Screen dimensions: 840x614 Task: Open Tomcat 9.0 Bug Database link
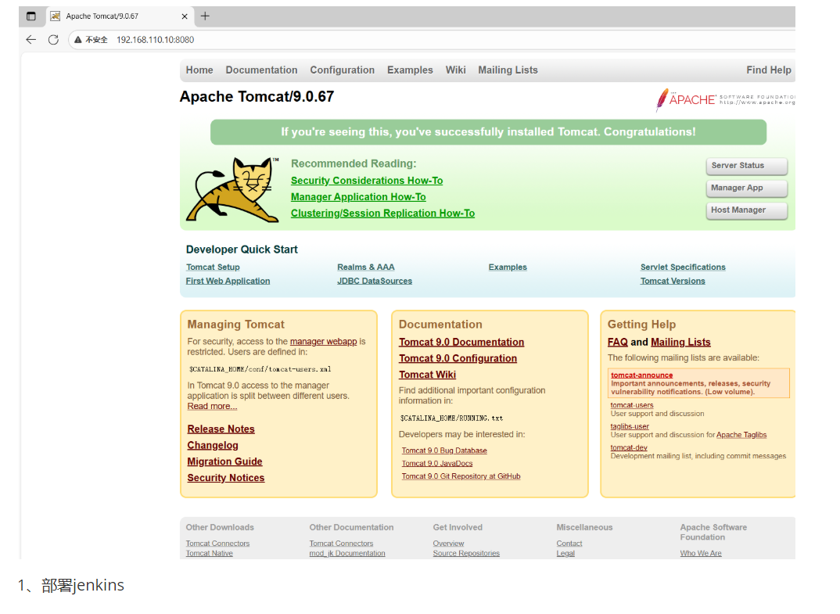coord(444,451)
